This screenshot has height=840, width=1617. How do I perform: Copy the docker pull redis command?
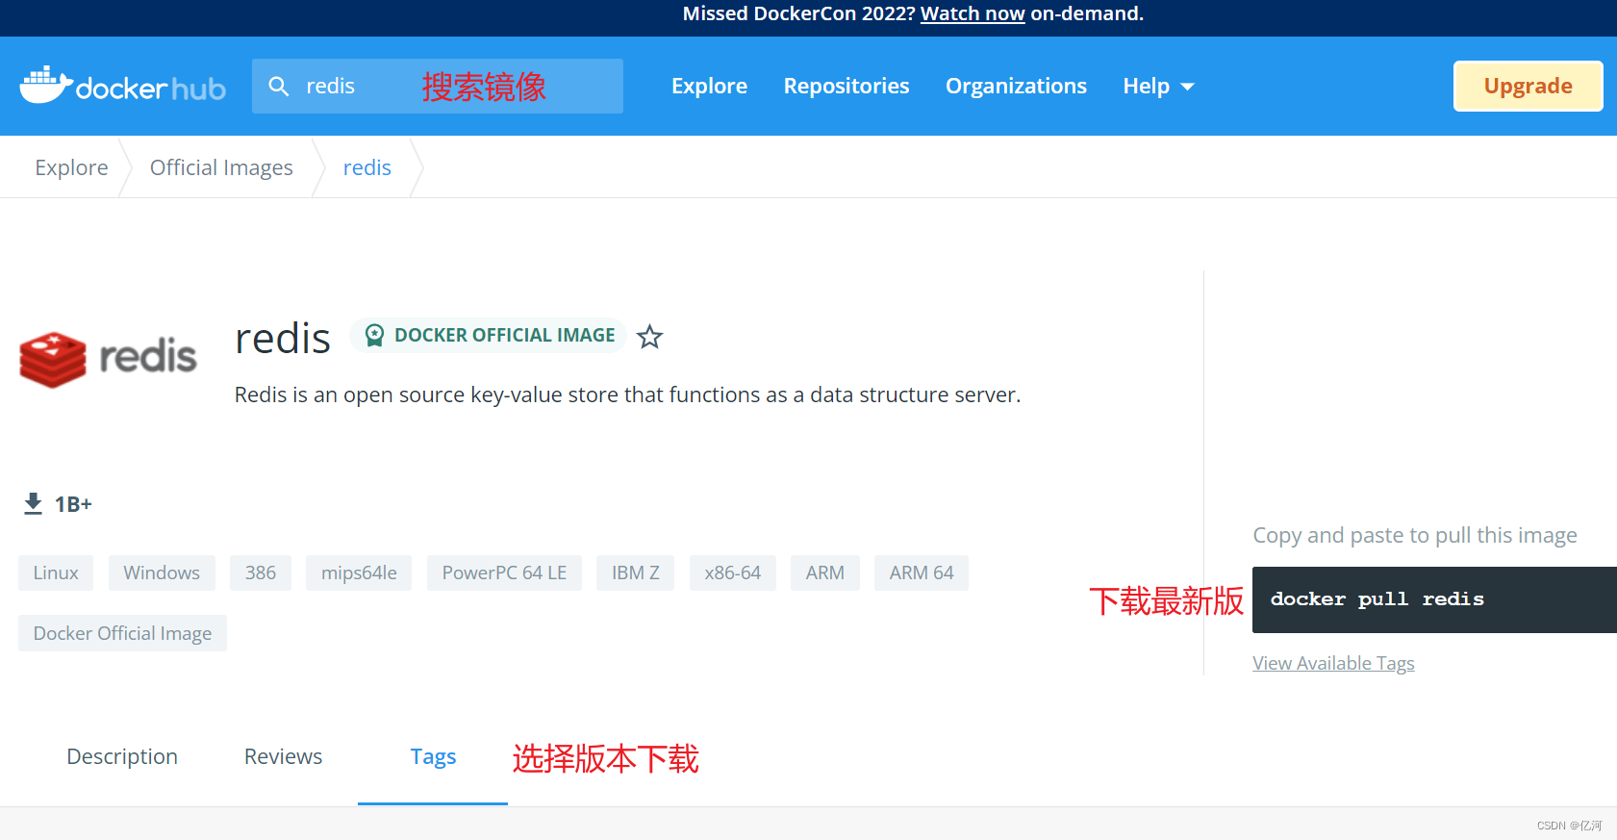1434,599
